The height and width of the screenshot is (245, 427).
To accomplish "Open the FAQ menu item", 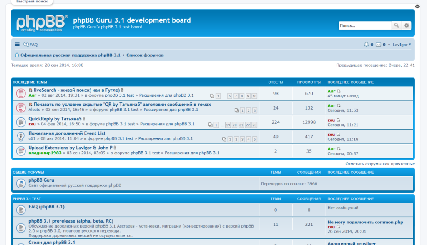I will (x=31, y=45).
